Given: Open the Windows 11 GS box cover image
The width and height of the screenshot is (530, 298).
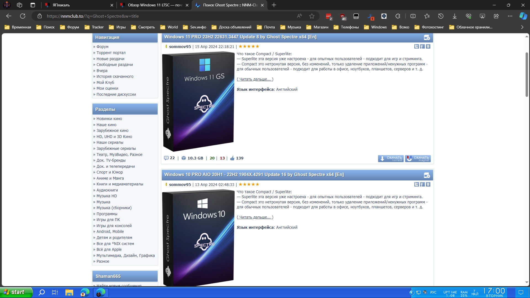Looking at the screenshot, I should 198,102.
